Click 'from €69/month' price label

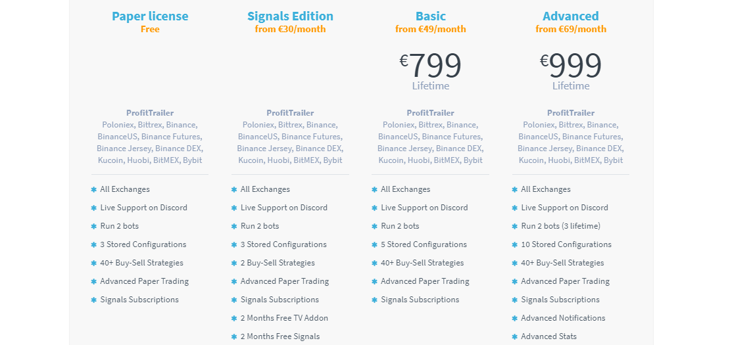pos(571,30)
